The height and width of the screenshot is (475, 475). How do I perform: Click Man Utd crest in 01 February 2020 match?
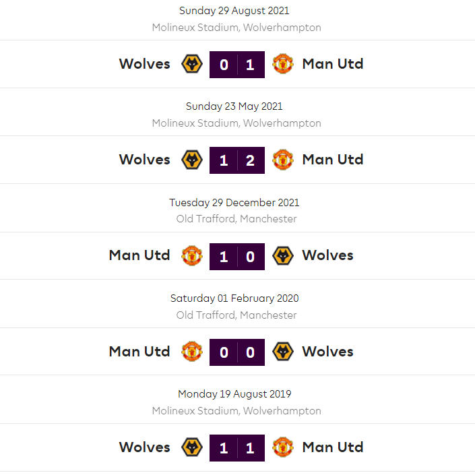coord(192,352)
